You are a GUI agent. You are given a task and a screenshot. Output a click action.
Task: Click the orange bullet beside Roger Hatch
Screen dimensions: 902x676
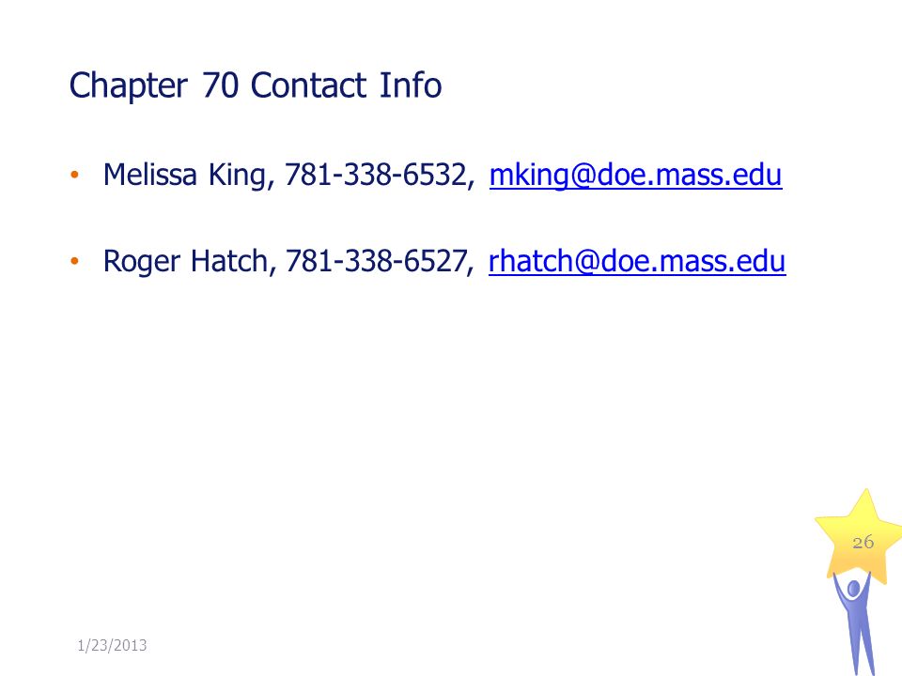[x=74, y=262]
